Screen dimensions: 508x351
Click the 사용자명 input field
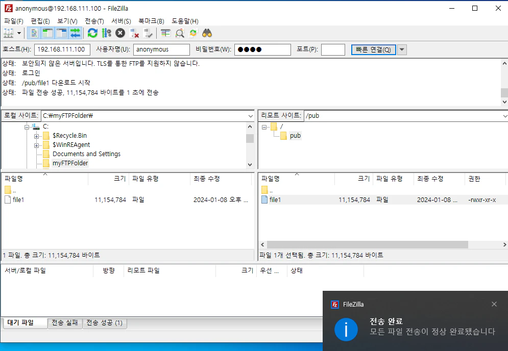(x=161, y=49)
